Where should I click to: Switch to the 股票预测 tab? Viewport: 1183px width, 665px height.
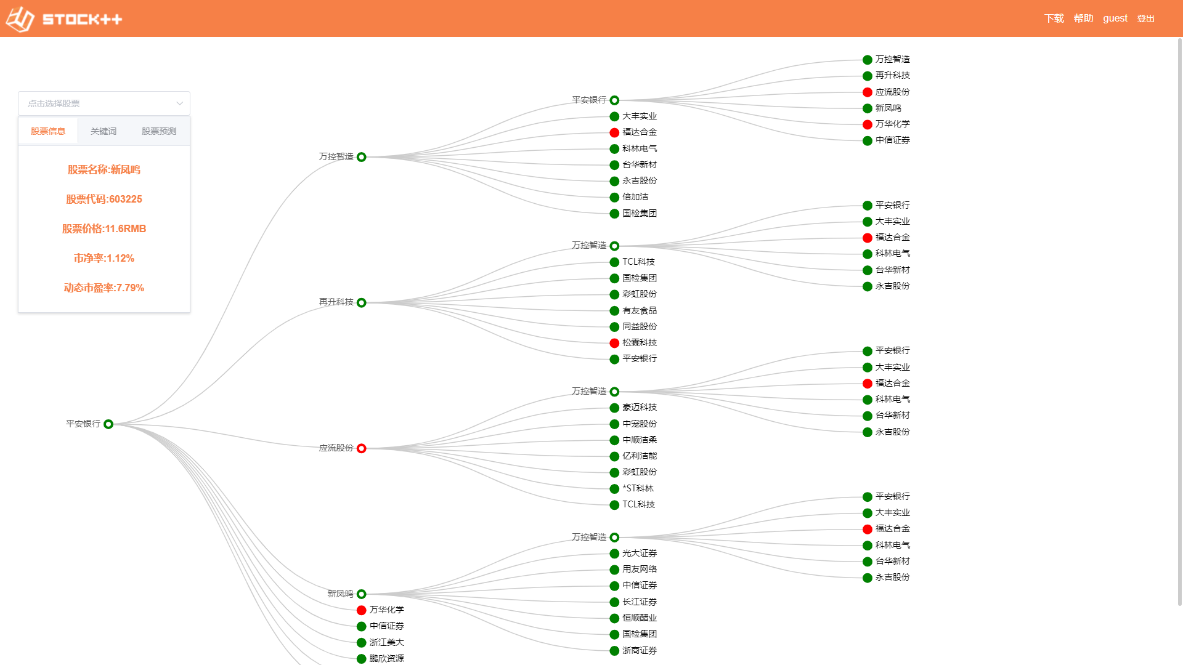(x=159, y=131)
